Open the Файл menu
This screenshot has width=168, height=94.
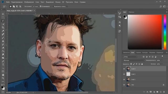[8, 2]
